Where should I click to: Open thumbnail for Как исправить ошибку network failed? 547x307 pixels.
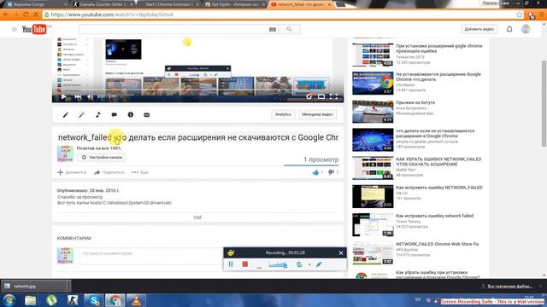click(373, 225)
